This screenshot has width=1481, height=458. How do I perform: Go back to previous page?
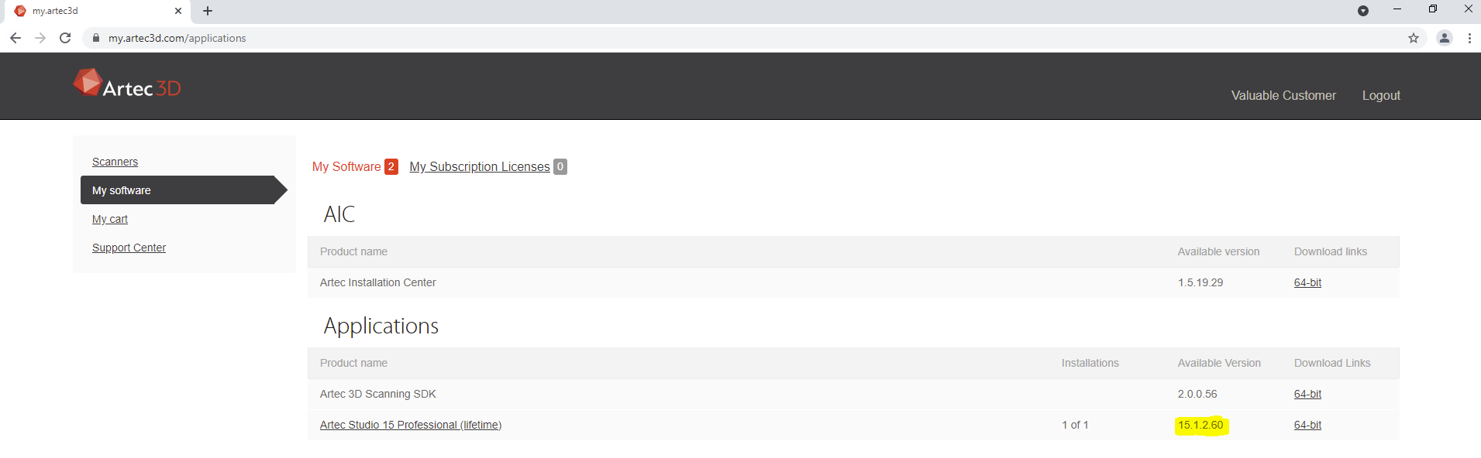pyautogui.click(x=15, y=38)
